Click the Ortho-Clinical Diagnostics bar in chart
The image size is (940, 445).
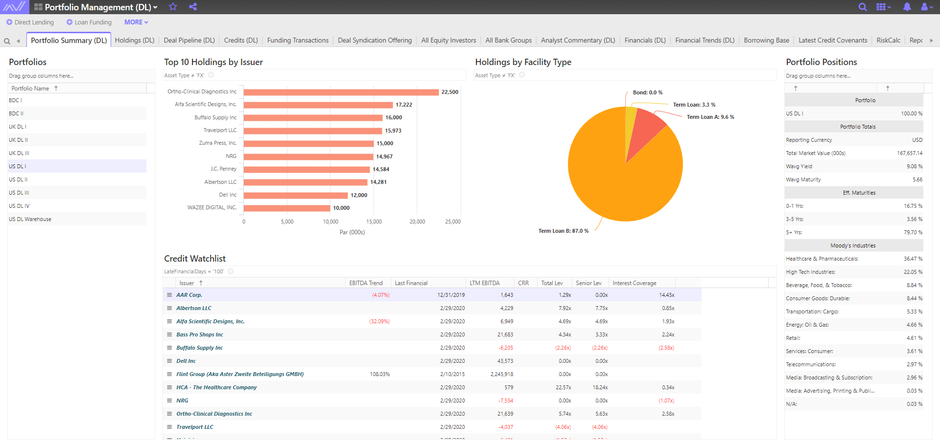point(341,92)
